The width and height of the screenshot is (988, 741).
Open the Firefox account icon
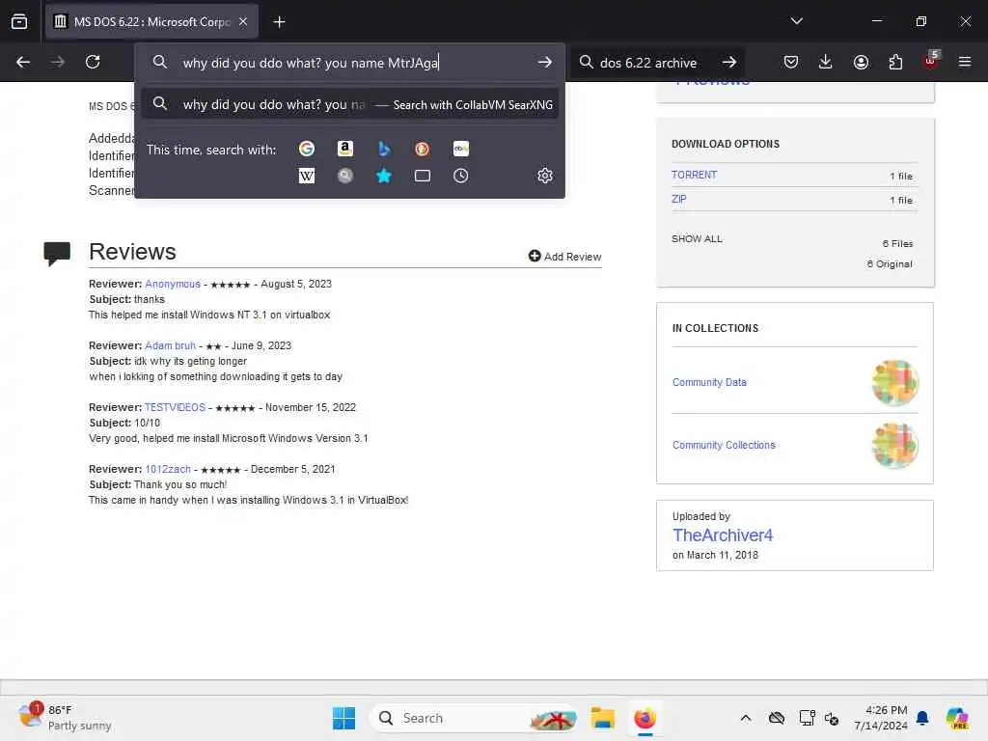pos(861,62)
